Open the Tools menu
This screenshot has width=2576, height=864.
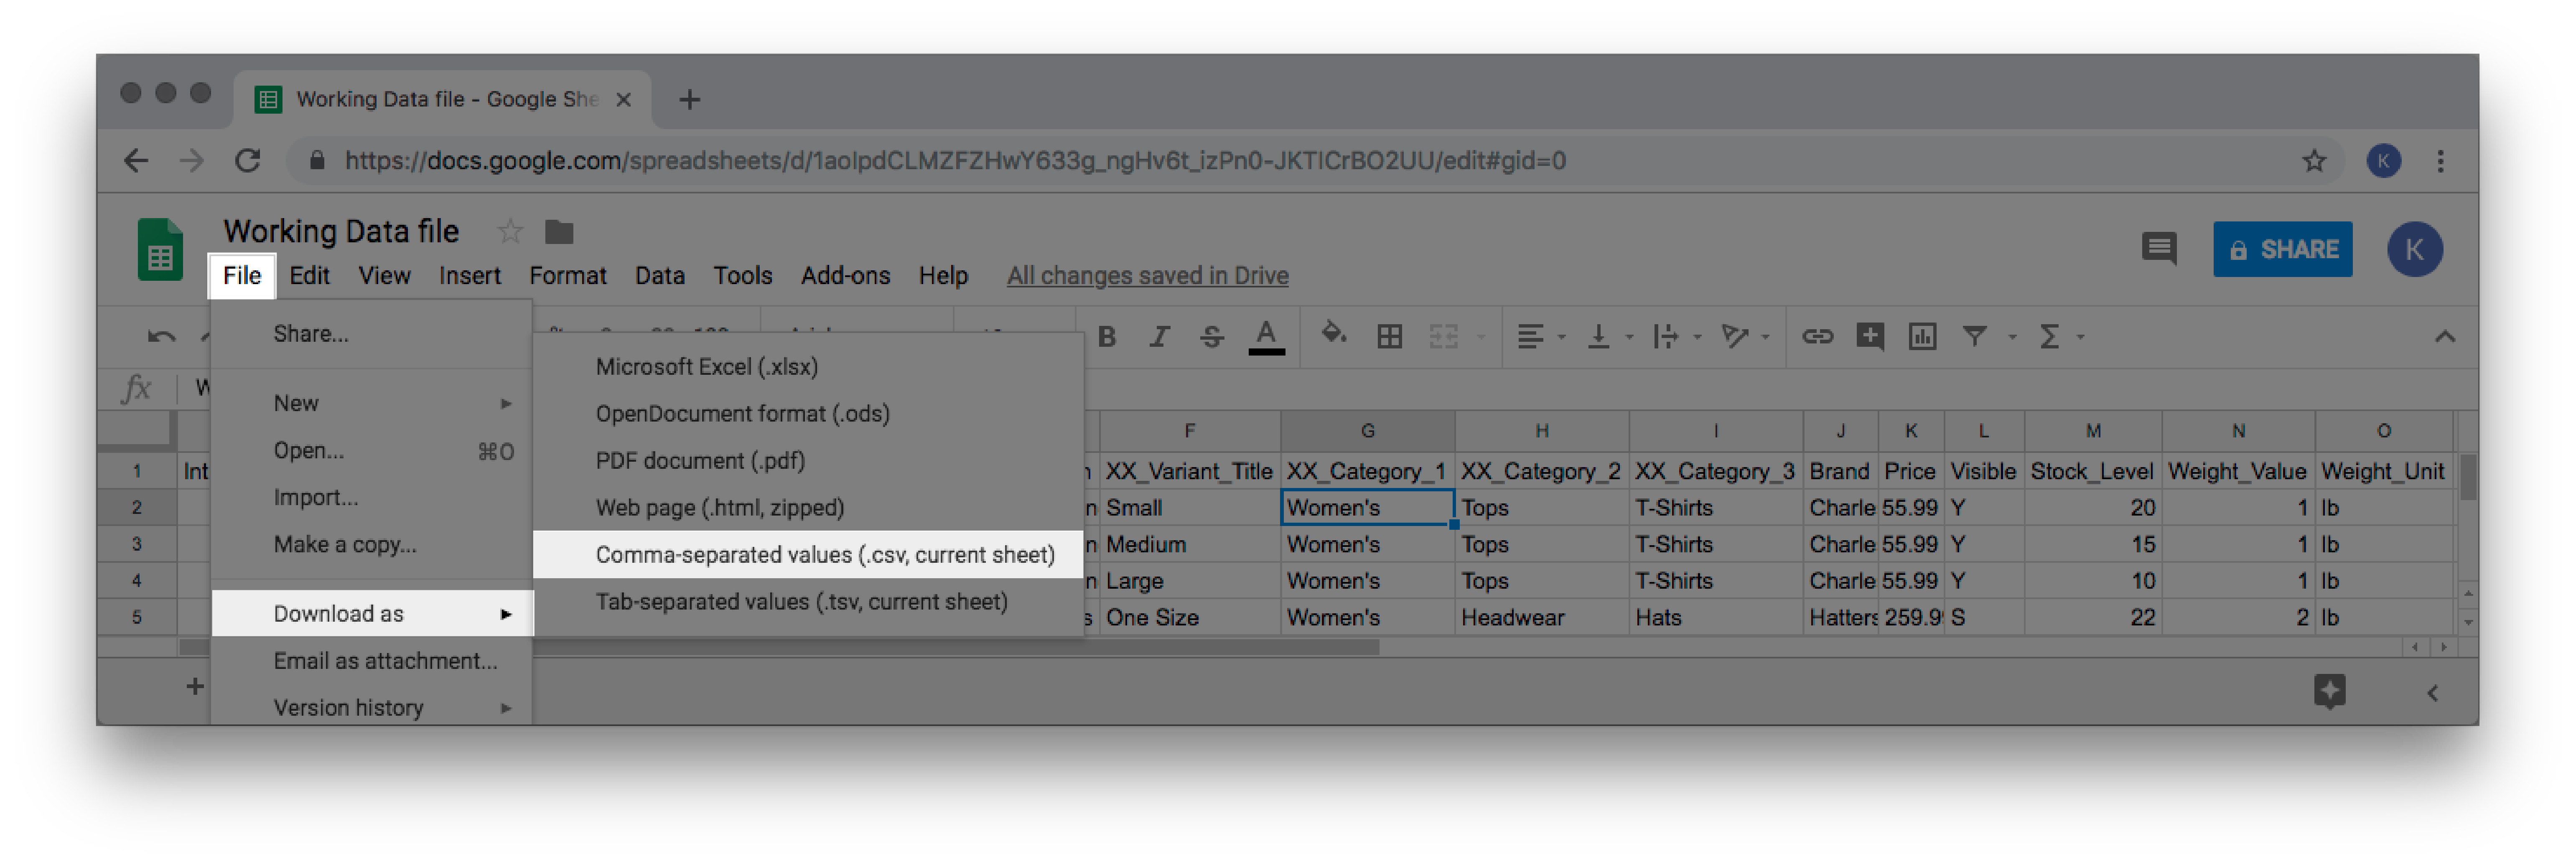(742, 276)
